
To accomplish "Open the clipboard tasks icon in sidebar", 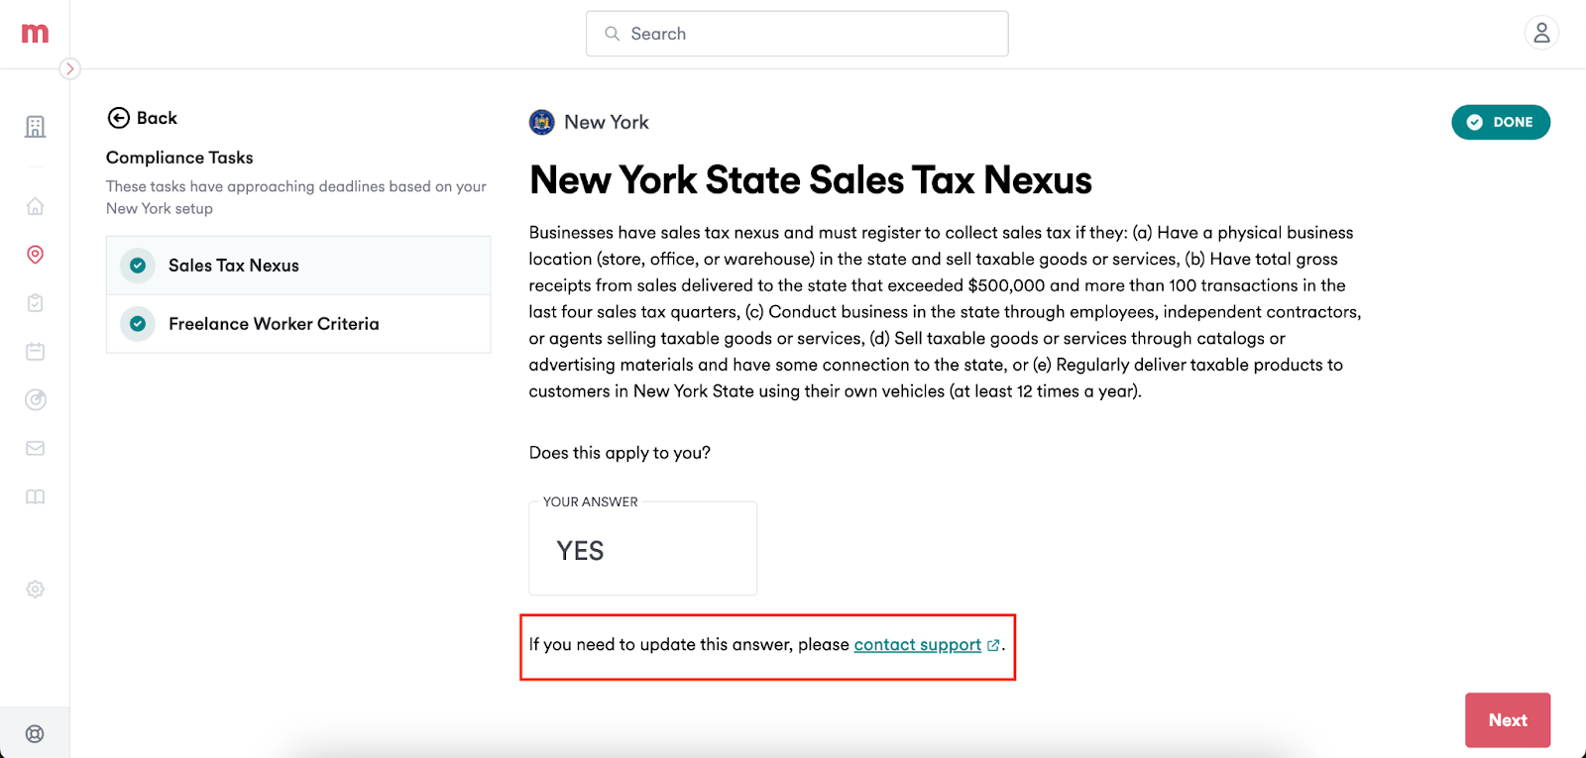I will [x=35, y=303].
